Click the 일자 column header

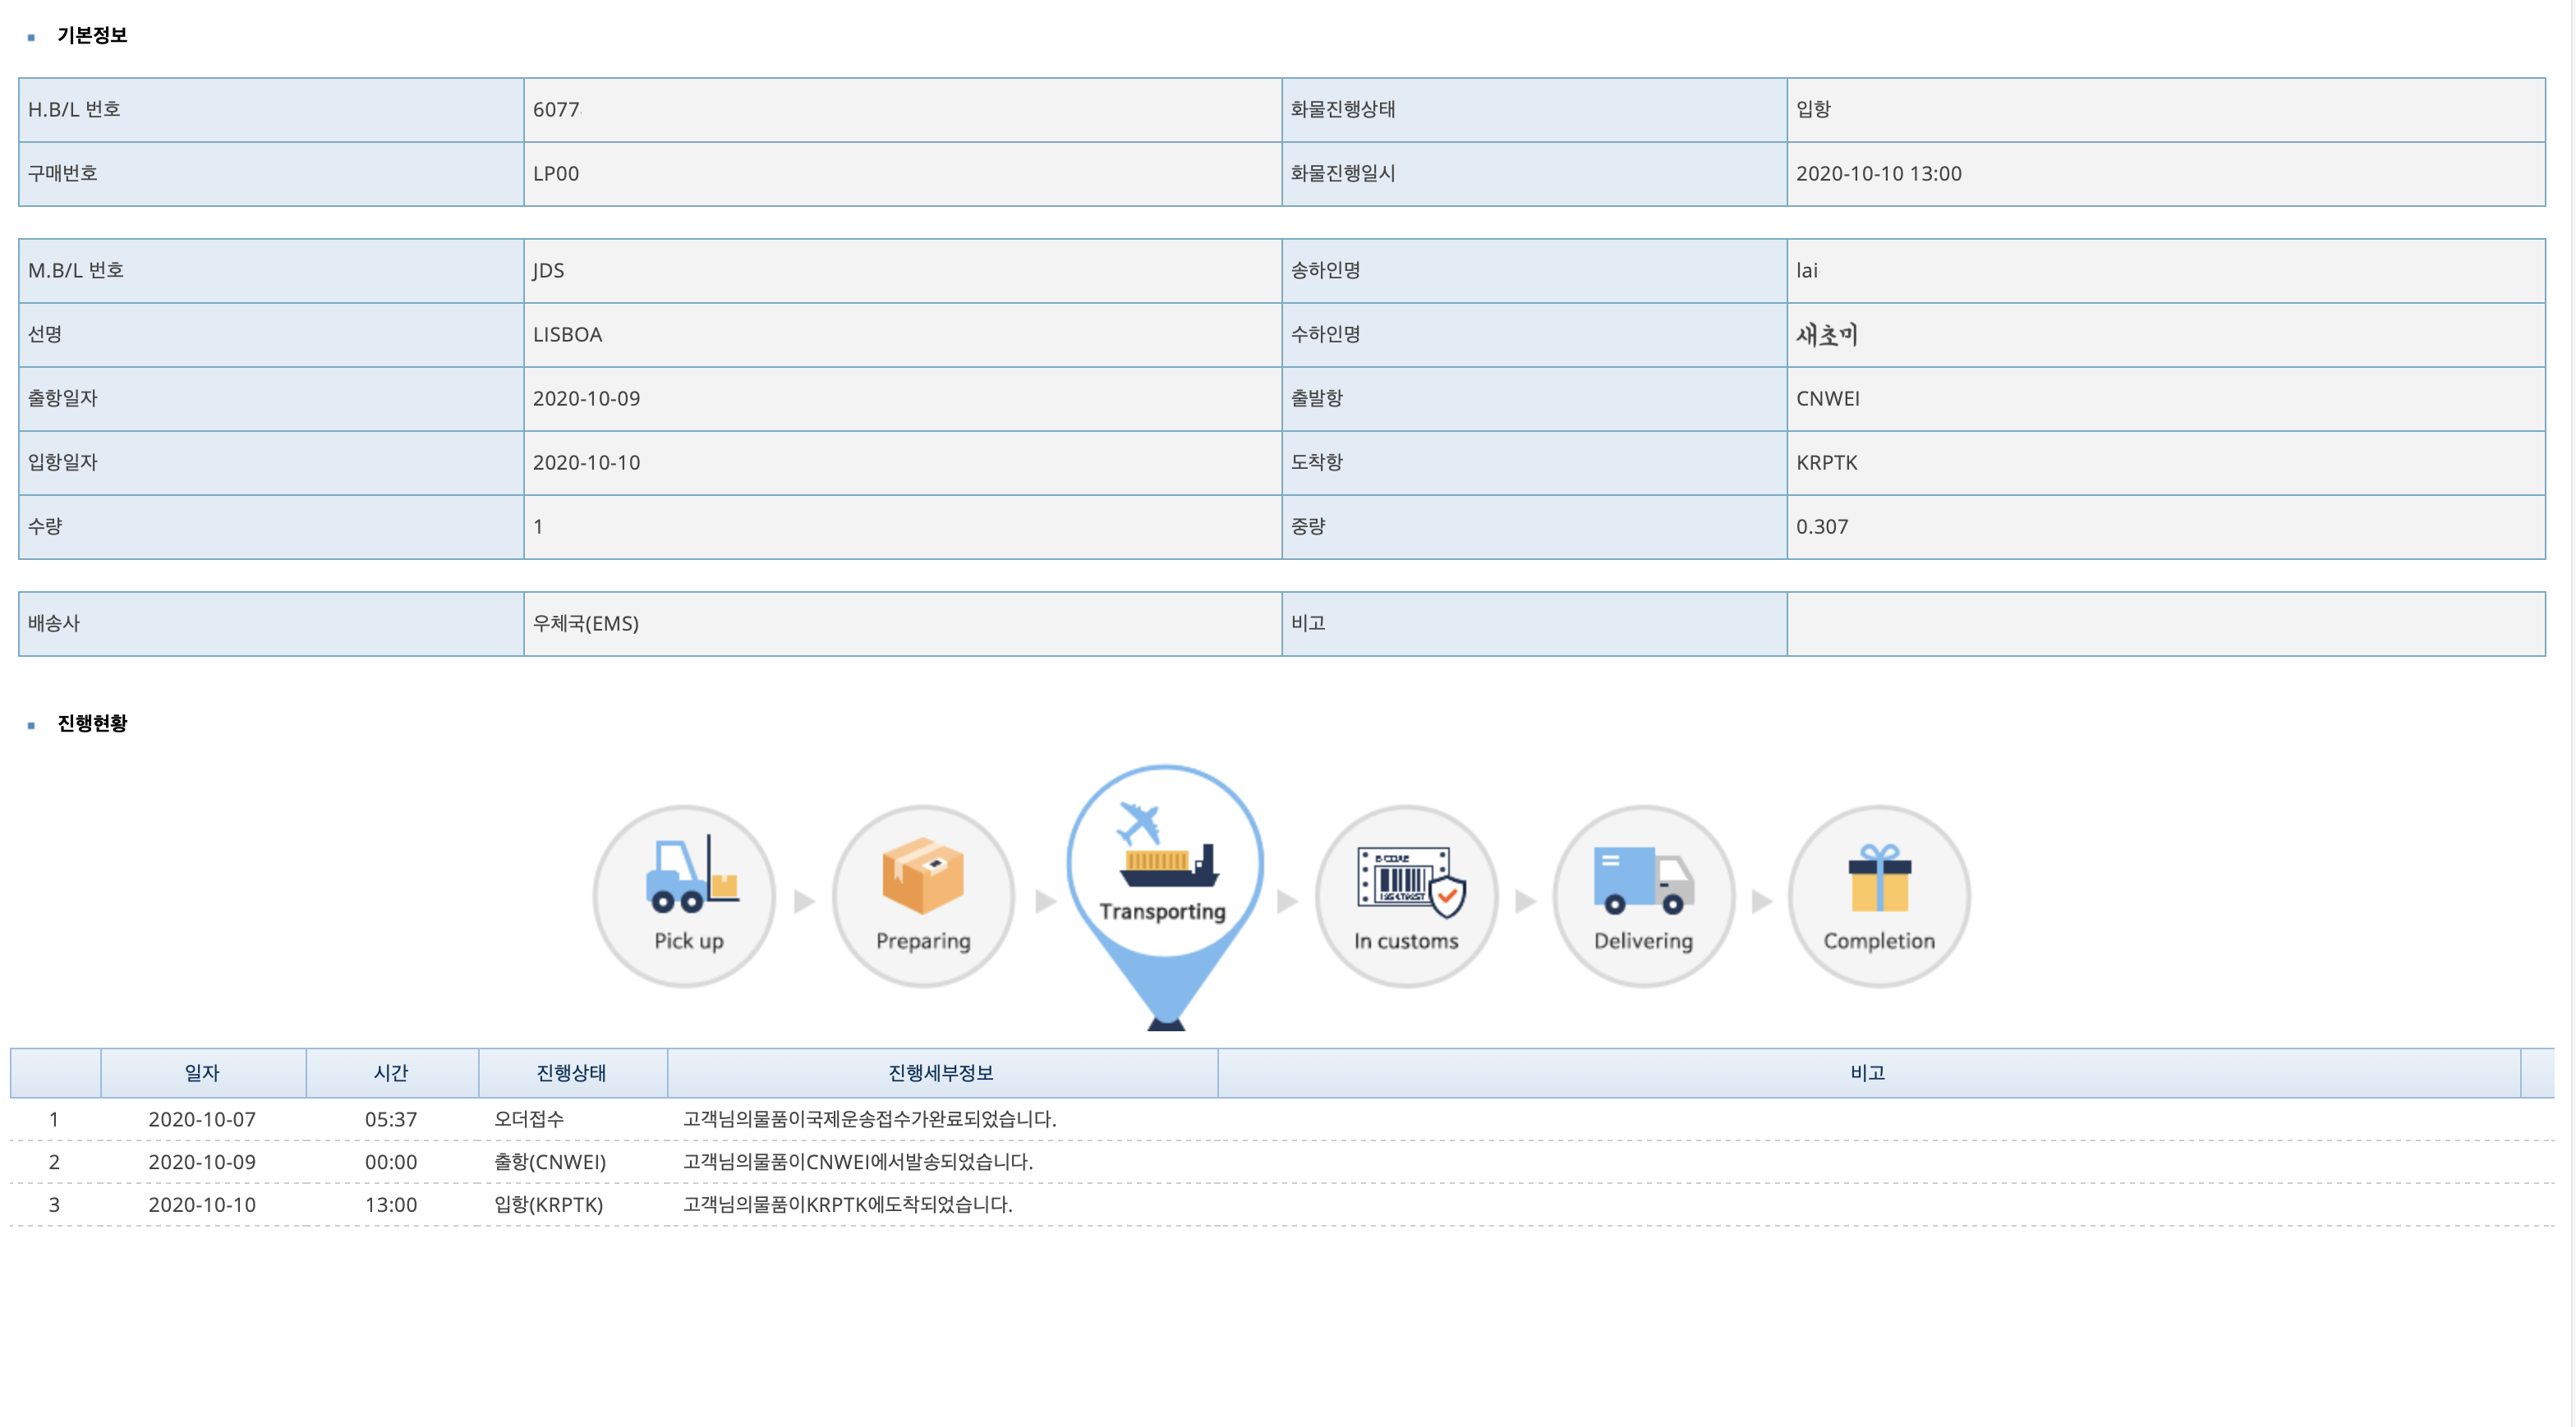pos(202,1073)
